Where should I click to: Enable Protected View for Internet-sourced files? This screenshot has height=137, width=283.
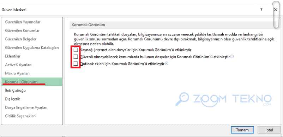click(76, 50)
